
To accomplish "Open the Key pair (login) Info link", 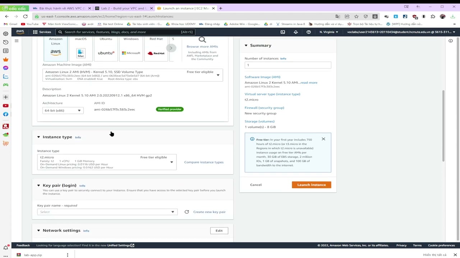I will coord(82,186).
